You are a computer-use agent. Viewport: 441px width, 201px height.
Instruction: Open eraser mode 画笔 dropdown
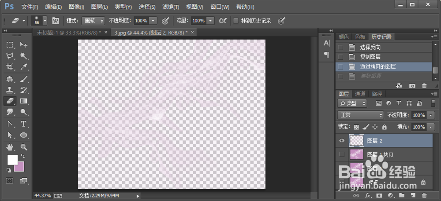(93, 21)
